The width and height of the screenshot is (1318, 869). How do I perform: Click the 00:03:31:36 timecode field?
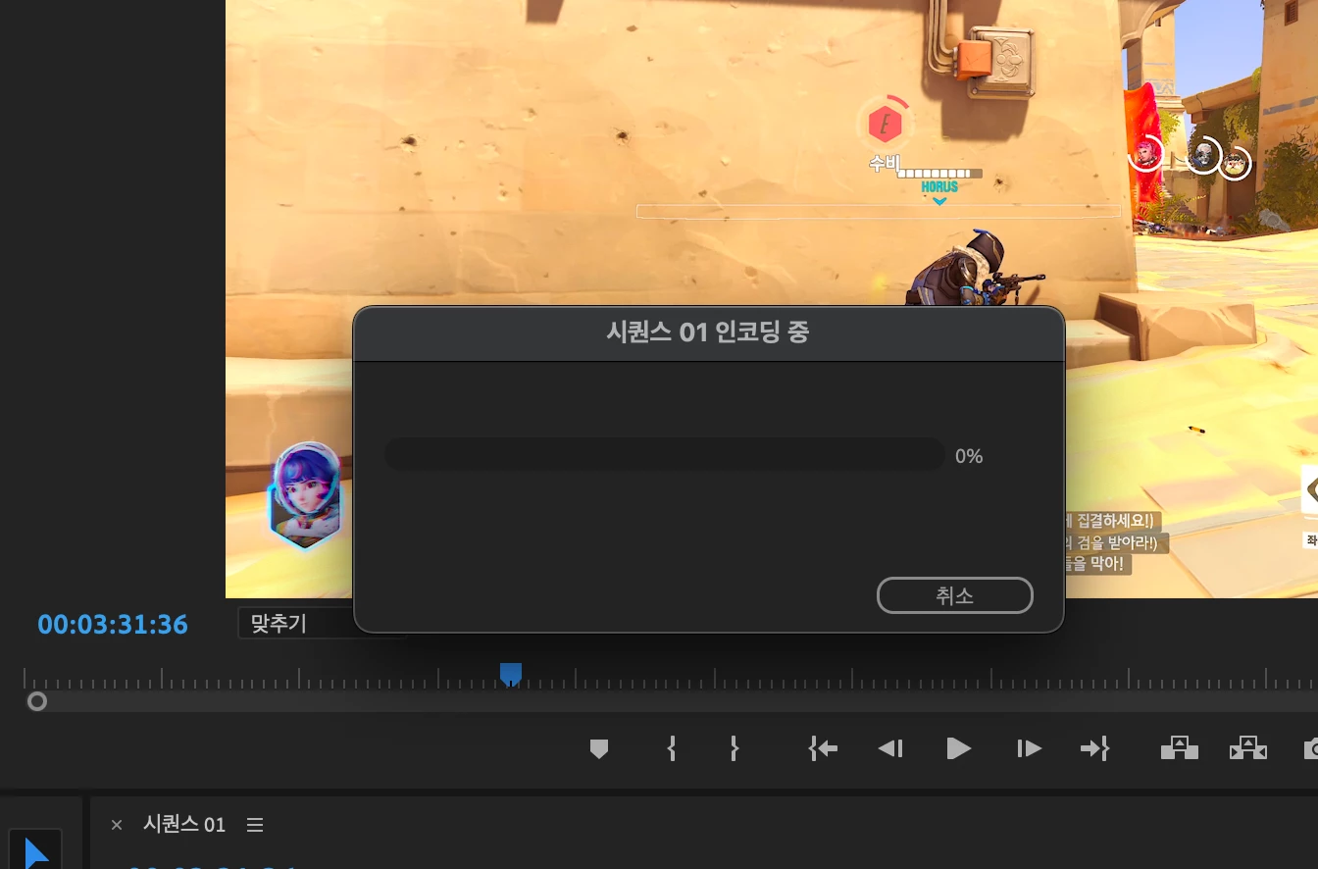(x=113, y=625)
